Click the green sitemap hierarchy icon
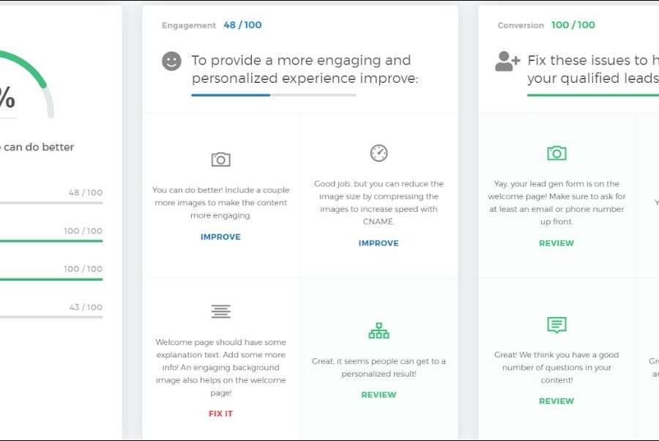This screenshot has width=659, height=441. tap(379, 331)
